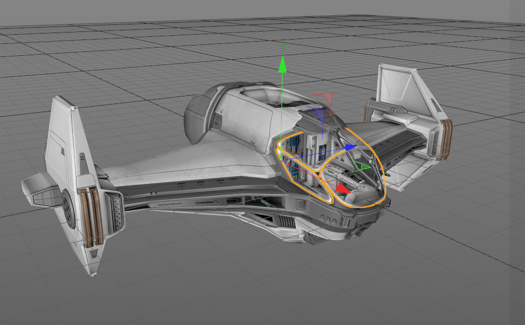
Task: Click empty grid floor to deselect
Action: click(434, 271)
